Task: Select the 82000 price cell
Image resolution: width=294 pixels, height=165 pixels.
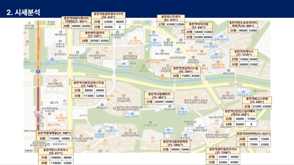Action: tap(108, 27)
